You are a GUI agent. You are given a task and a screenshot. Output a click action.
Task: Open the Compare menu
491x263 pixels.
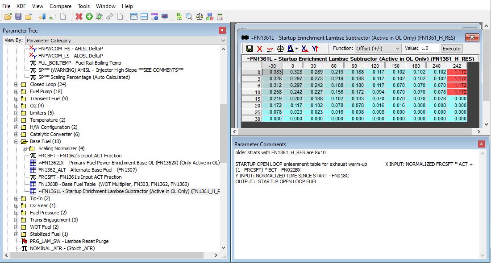60,6
